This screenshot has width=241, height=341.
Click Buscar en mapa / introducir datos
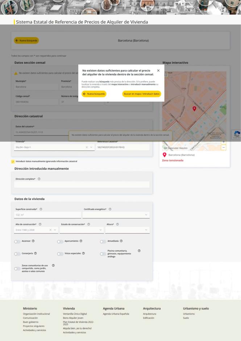pos(141,94)
